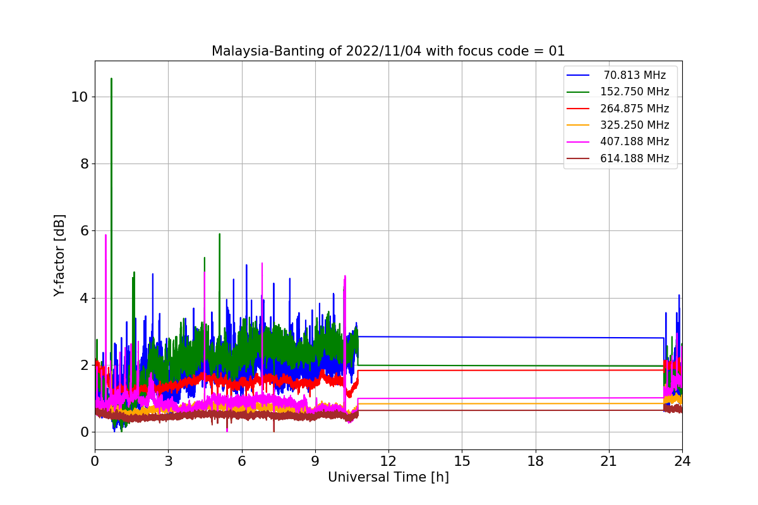
Task: Click the x-axis tick label '18'
Action: pos(535,461)
